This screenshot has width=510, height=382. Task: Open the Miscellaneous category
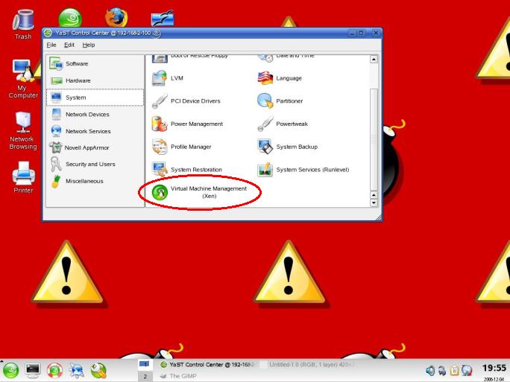pyautogui.click(x=95, y=181)
